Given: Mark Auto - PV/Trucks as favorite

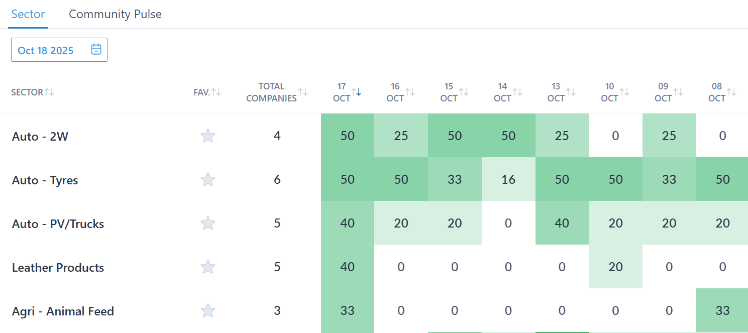Looking at the screenshot, I should point(208,223).
